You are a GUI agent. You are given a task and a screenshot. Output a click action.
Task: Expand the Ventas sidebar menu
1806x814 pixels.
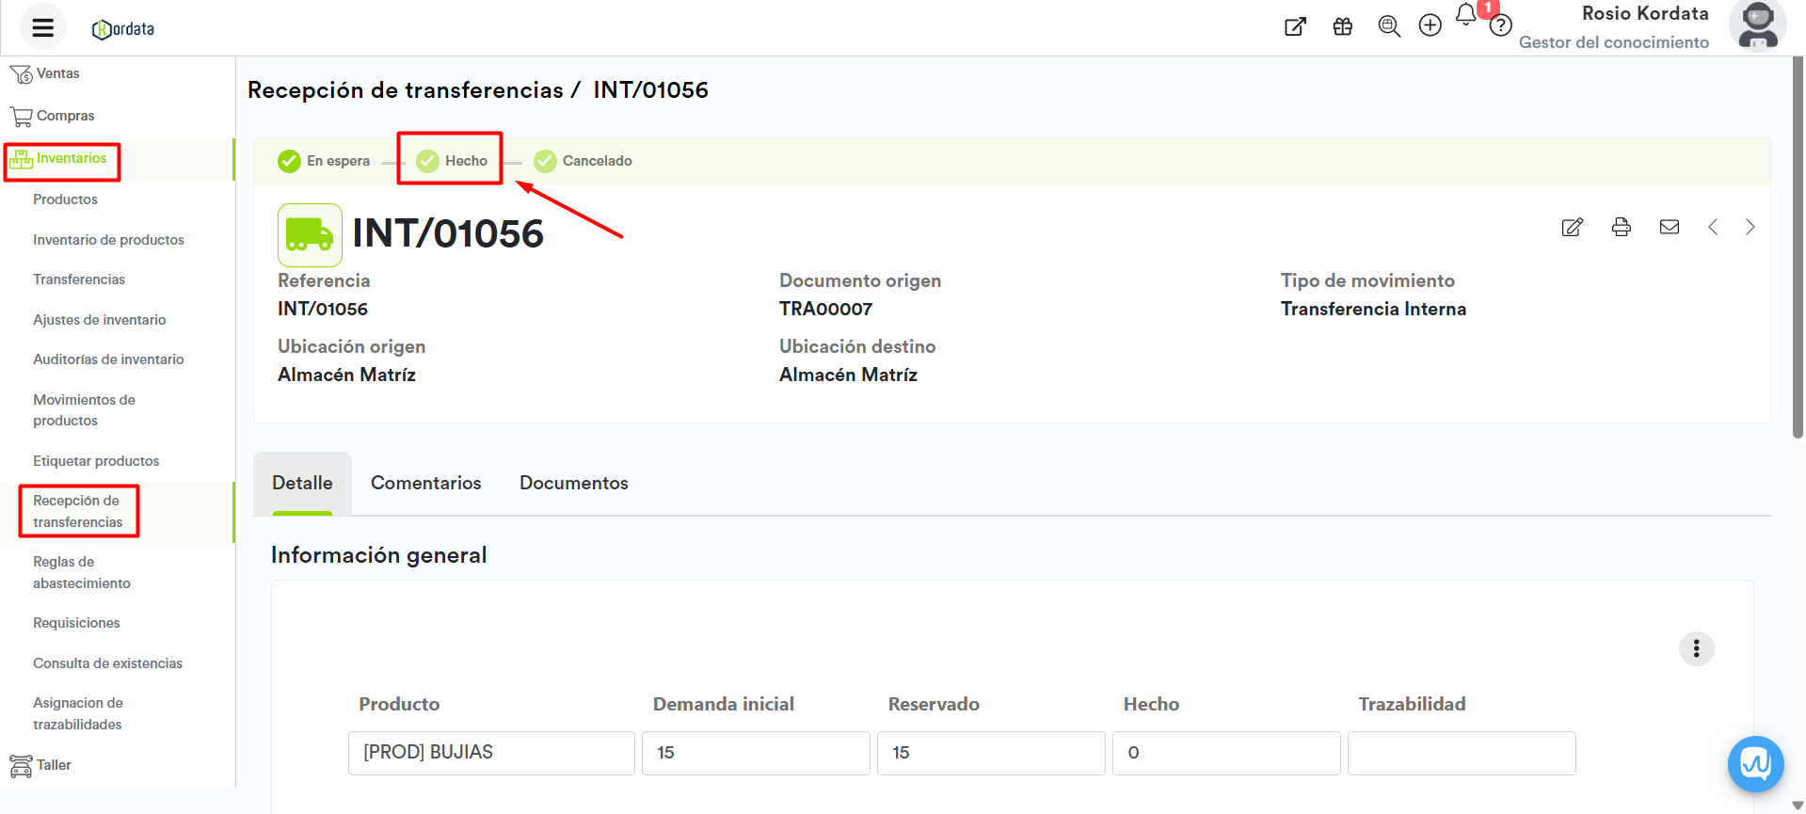coord(56,73)
